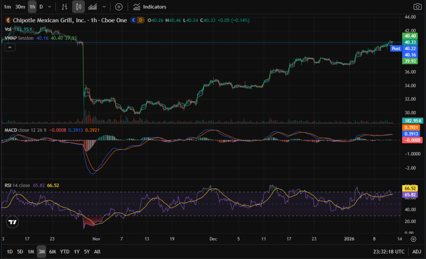Select the area chart style icon

pos(93,7)
